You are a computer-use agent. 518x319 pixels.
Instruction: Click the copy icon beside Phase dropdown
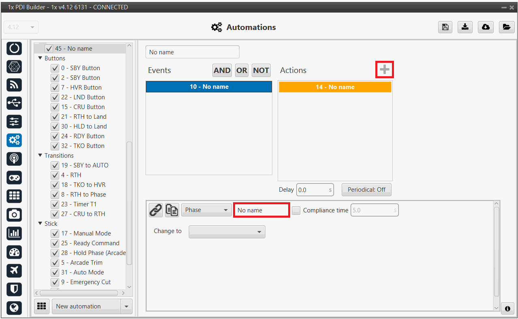[x=172, y=210]
